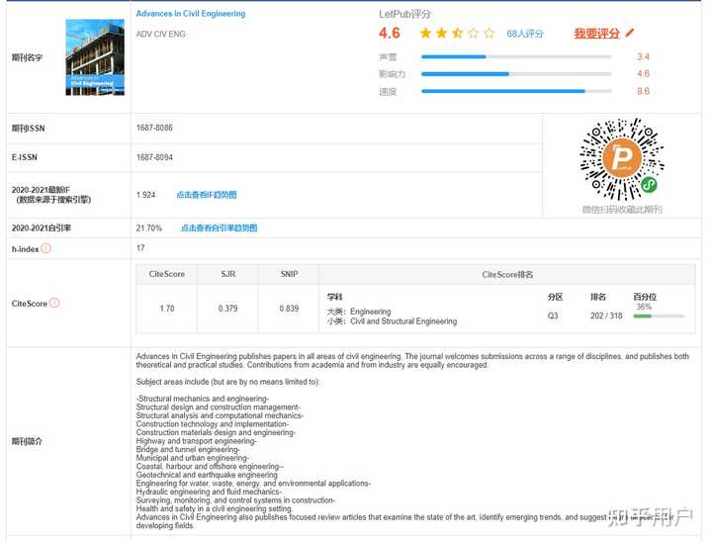Click the green mini-program icon on QR code
Image resolution: width=712 pixels, height=541 pixels.
click(649, 184)
